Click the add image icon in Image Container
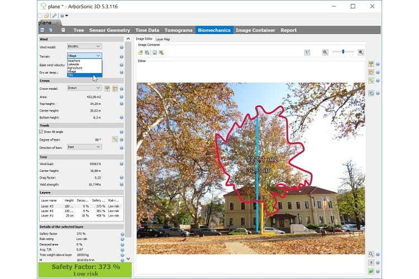The width and height of the screenshot is (419, 279). pyautogui.click(x=140, y=52)
